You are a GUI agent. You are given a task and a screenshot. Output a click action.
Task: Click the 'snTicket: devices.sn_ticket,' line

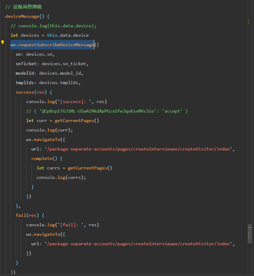(x=52, y=64)
